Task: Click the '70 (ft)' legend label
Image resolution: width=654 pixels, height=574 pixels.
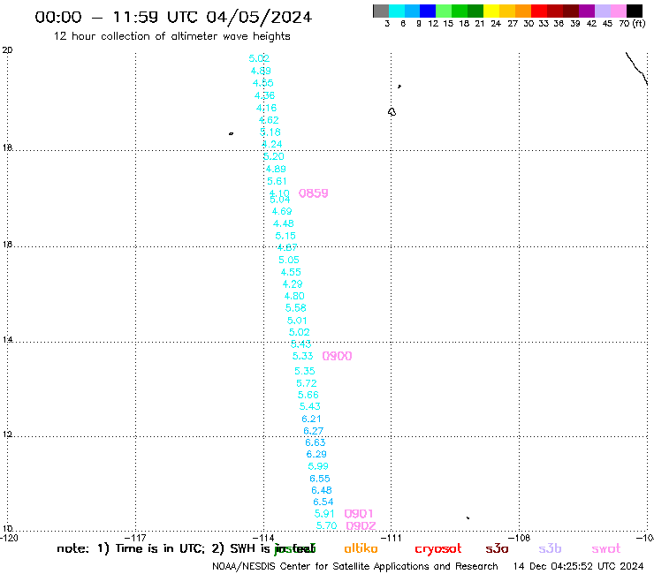Action: [x=632, y=23]
